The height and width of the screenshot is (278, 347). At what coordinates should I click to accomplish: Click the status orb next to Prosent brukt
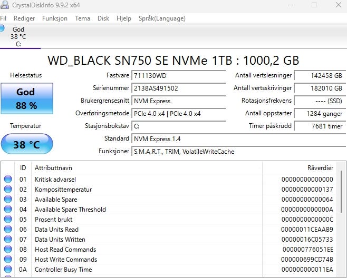click(x=8, y=219)
